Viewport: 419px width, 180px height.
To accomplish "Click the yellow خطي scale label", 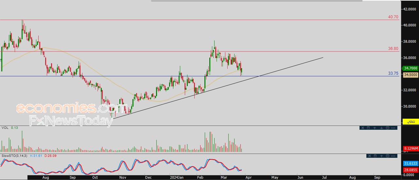I will coord(410,121).
